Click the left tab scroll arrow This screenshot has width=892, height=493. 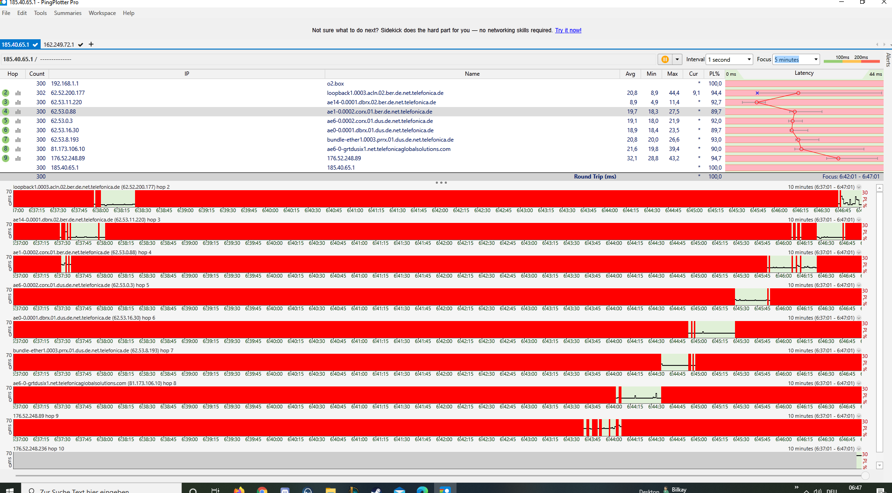click(877, 44)
